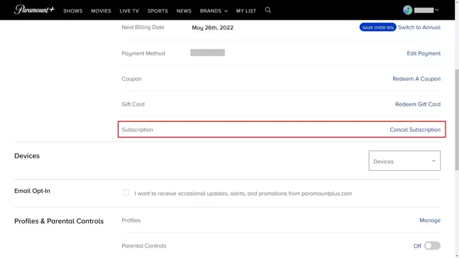Check the Email Opt-In checkbox
Viewport: 459px width, 258px height.
(126, 193)
